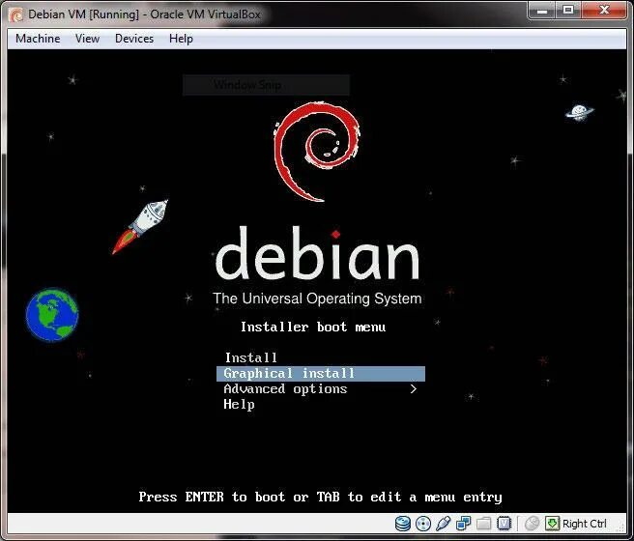Click the hard disk activity icon

402,524
